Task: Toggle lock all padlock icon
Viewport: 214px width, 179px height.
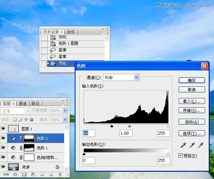Action: pyautogui.click(x=31, y=119)
